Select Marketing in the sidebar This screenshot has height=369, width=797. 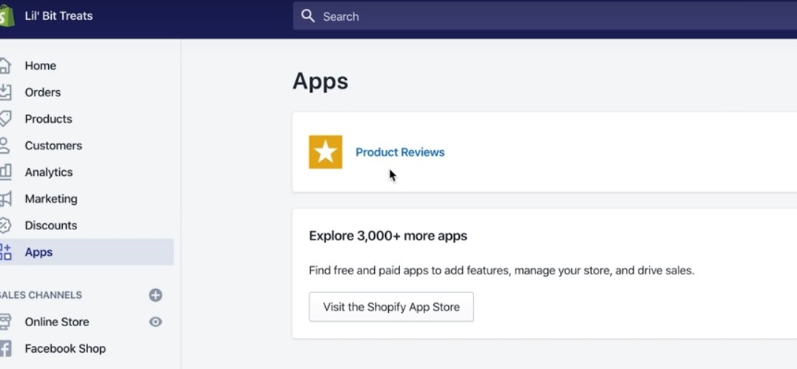coord(51,199)
